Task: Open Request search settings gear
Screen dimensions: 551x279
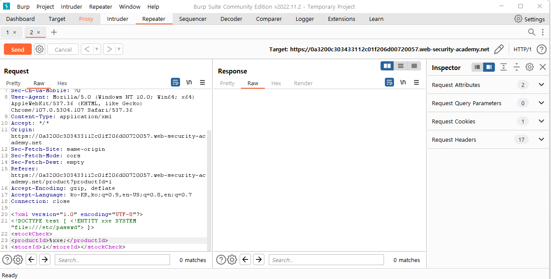Action: (18, 260)
